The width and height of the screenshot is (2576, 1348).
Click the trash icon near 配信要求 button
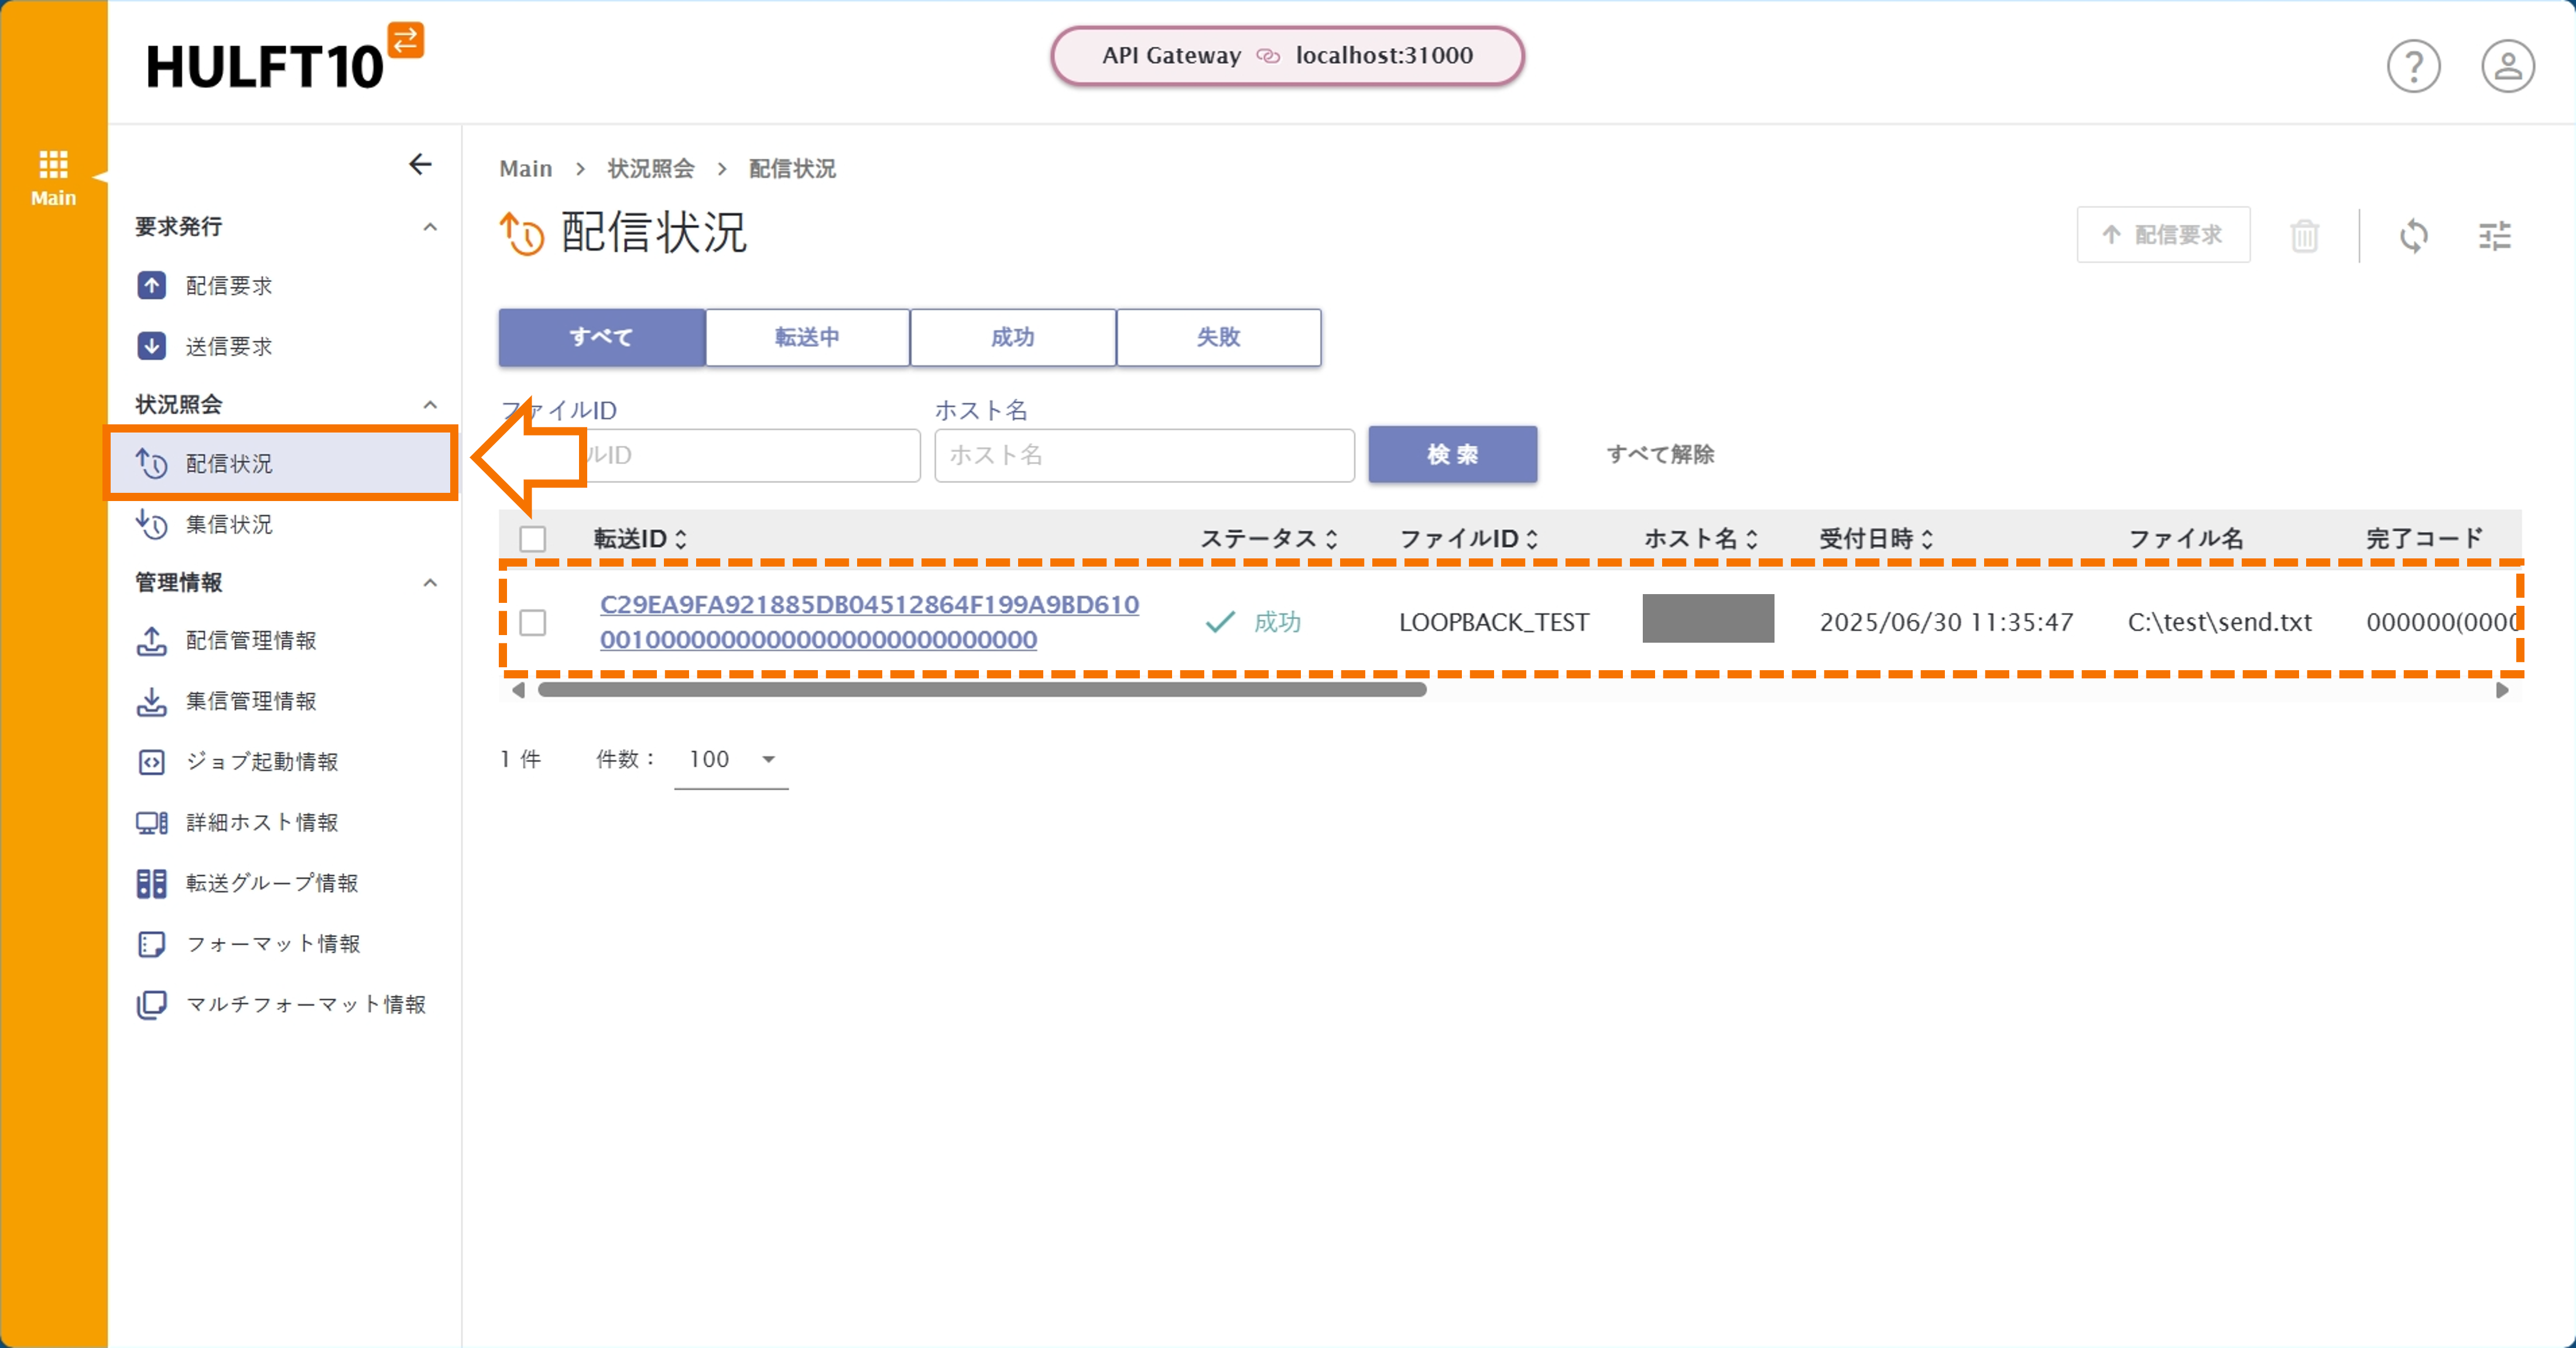click(2305, 235)
